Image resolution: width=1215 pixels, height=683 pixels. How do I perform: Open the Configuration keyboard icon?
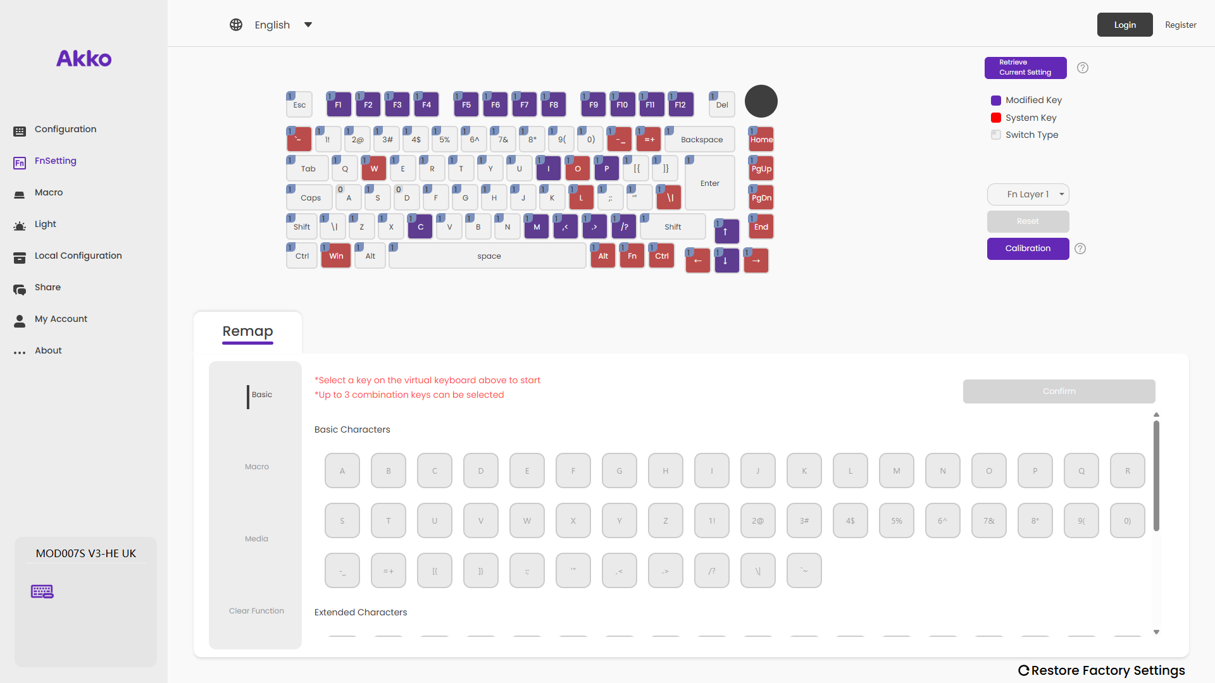[20, 130]
